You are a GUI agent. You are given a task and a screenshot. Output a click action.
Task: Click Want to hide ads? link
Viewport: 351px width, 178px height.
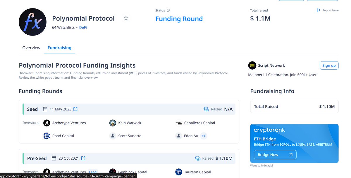[x=261, y=165]
